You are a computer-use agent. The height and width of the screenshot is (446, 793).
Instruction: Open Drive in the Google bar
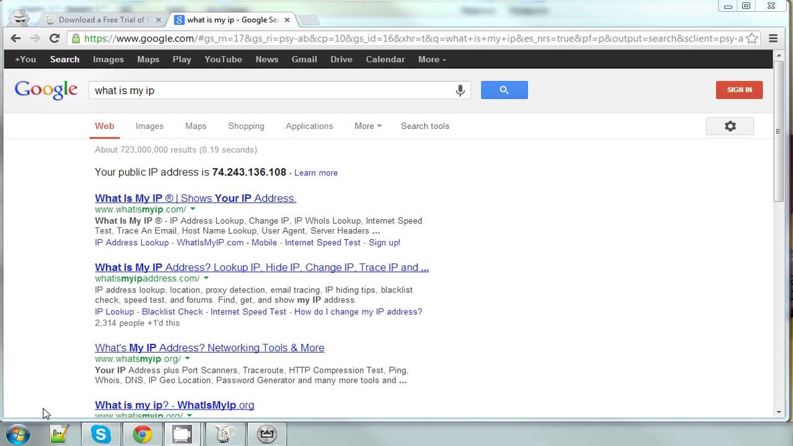[x=341, y=59]
